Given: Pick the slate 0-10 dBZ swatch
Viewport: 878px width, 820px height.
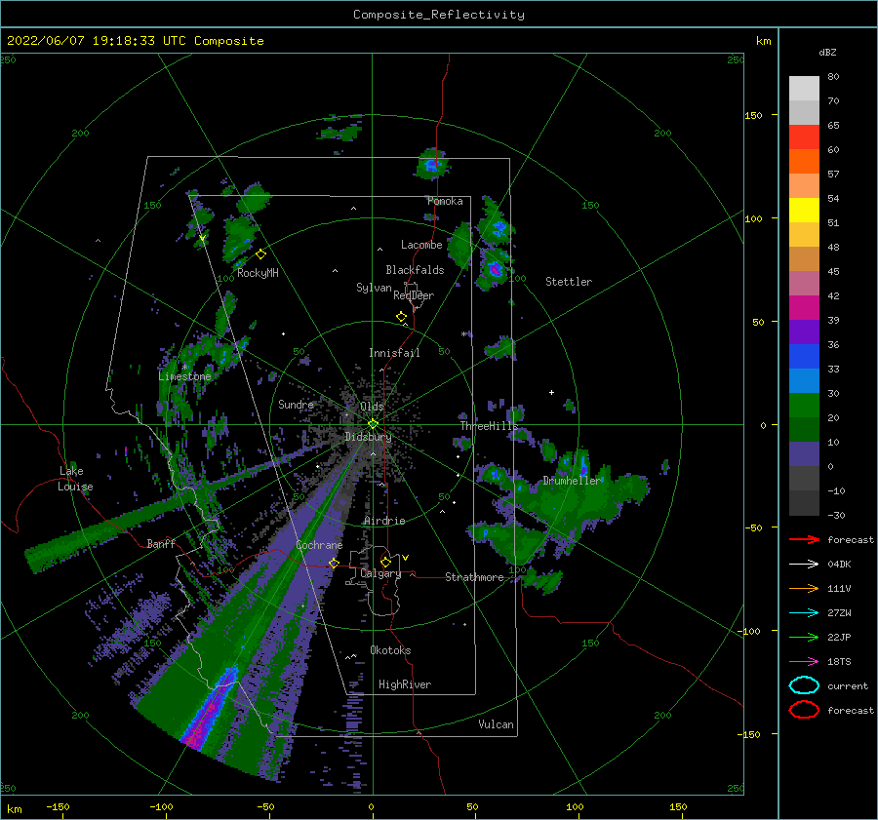Looking at the screenshot, I should (804, 454).
